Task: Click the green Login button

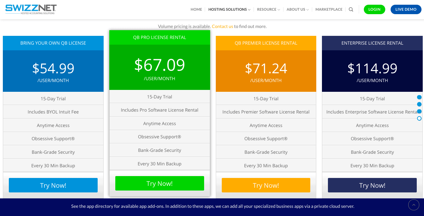Action: coord(375,9)
